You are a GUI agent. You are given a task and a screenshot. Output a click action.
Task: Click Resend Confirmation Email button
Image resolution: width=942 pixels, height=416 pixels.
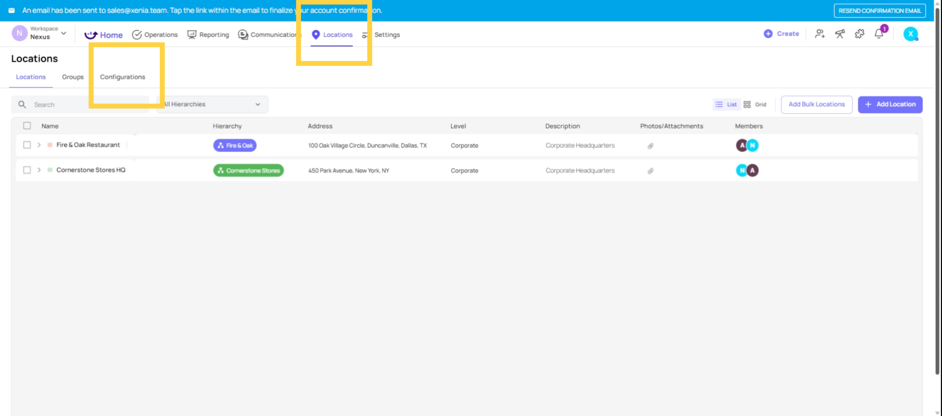[880, 11]
